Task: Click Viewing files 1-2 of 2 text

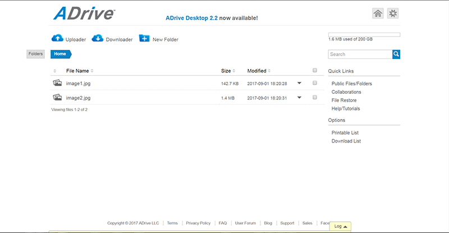Action: coord(69,109)
